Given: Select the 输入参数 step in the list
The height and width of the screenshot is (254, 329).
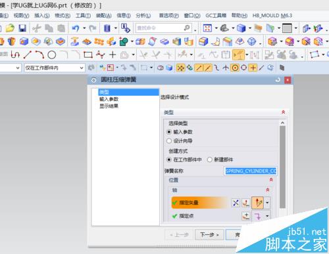Looking at the screenshot, I should pyautogui.click(x=109, y=99).
